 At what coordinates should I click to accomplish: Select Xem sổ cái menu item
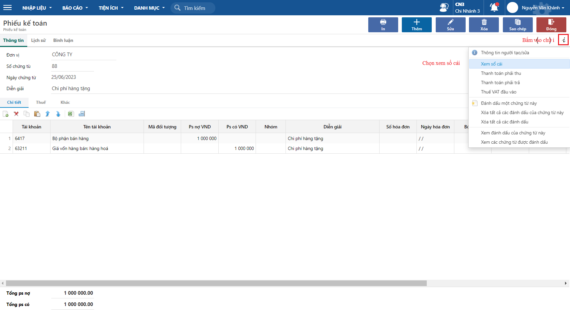coord(491,64)
